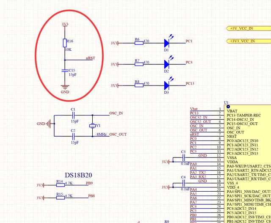Click the OSC_OUT net label near the crystal

click(118, 135)
